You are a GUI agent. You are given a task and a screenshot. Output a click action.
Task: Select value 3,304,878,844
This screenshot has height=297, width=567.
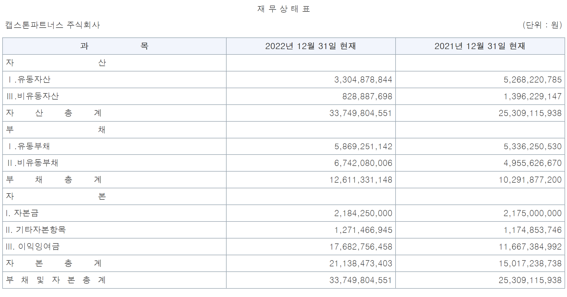[363, 80]
